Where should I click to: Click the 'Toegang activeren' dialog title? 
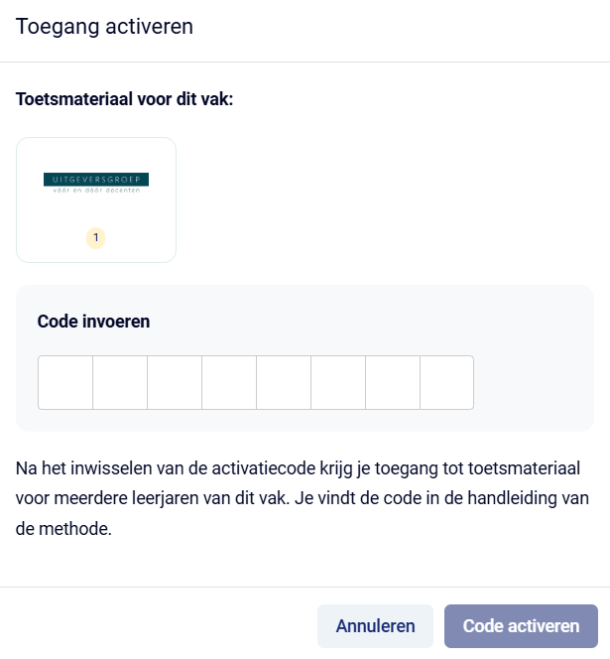click(104, 27)
